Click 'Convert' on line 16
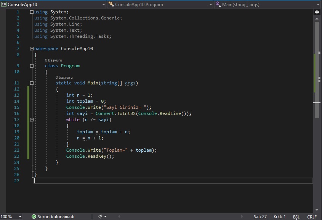This screenshot has height=220, width=322. (x=105, y=113)
